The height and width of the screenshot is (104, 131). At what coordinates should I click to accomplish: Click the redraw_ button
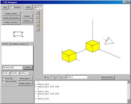(28, 67)
